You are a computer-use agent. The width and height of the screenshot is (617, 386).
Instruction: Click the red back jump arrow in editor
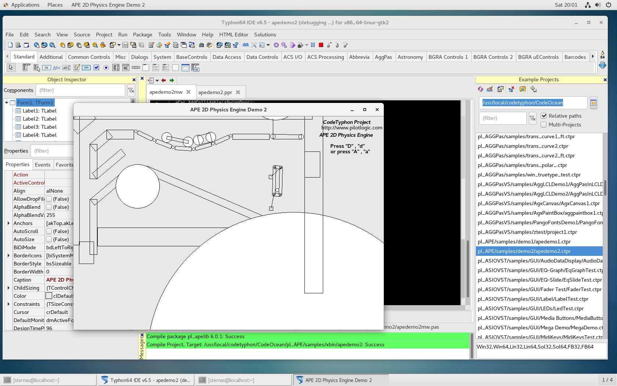tap(163, 80)
